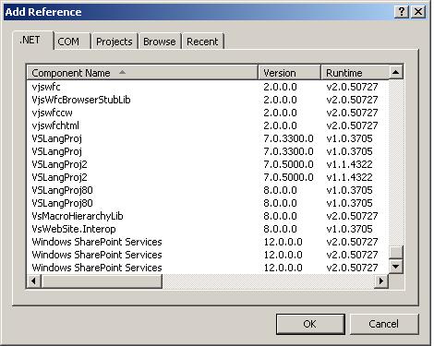Viewport: 434px width, 346px height.
Task: Click the horizontal scrollbar left arrow
Action: click(34, 280)
